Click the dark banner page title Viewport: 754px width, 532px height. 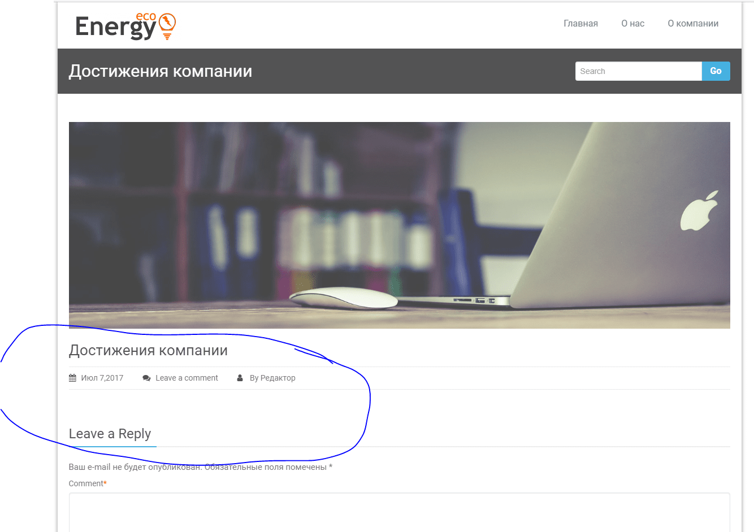coord(161,71)
